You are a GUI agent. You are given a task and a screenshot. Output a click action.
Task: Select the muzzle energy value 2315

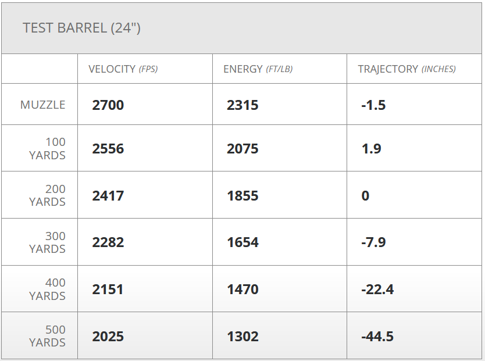[x=243, y=105]
